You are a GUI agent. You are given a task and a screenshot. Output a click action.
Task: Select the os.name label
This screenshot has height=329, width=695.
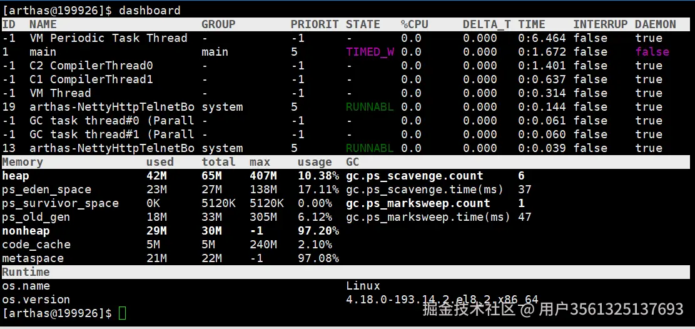[26, 286]
